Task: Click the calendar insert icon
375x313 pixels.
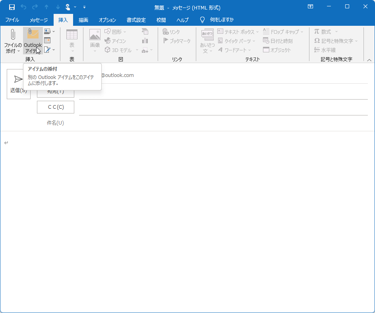Action: pyautogui.click(x=47, y=40)
